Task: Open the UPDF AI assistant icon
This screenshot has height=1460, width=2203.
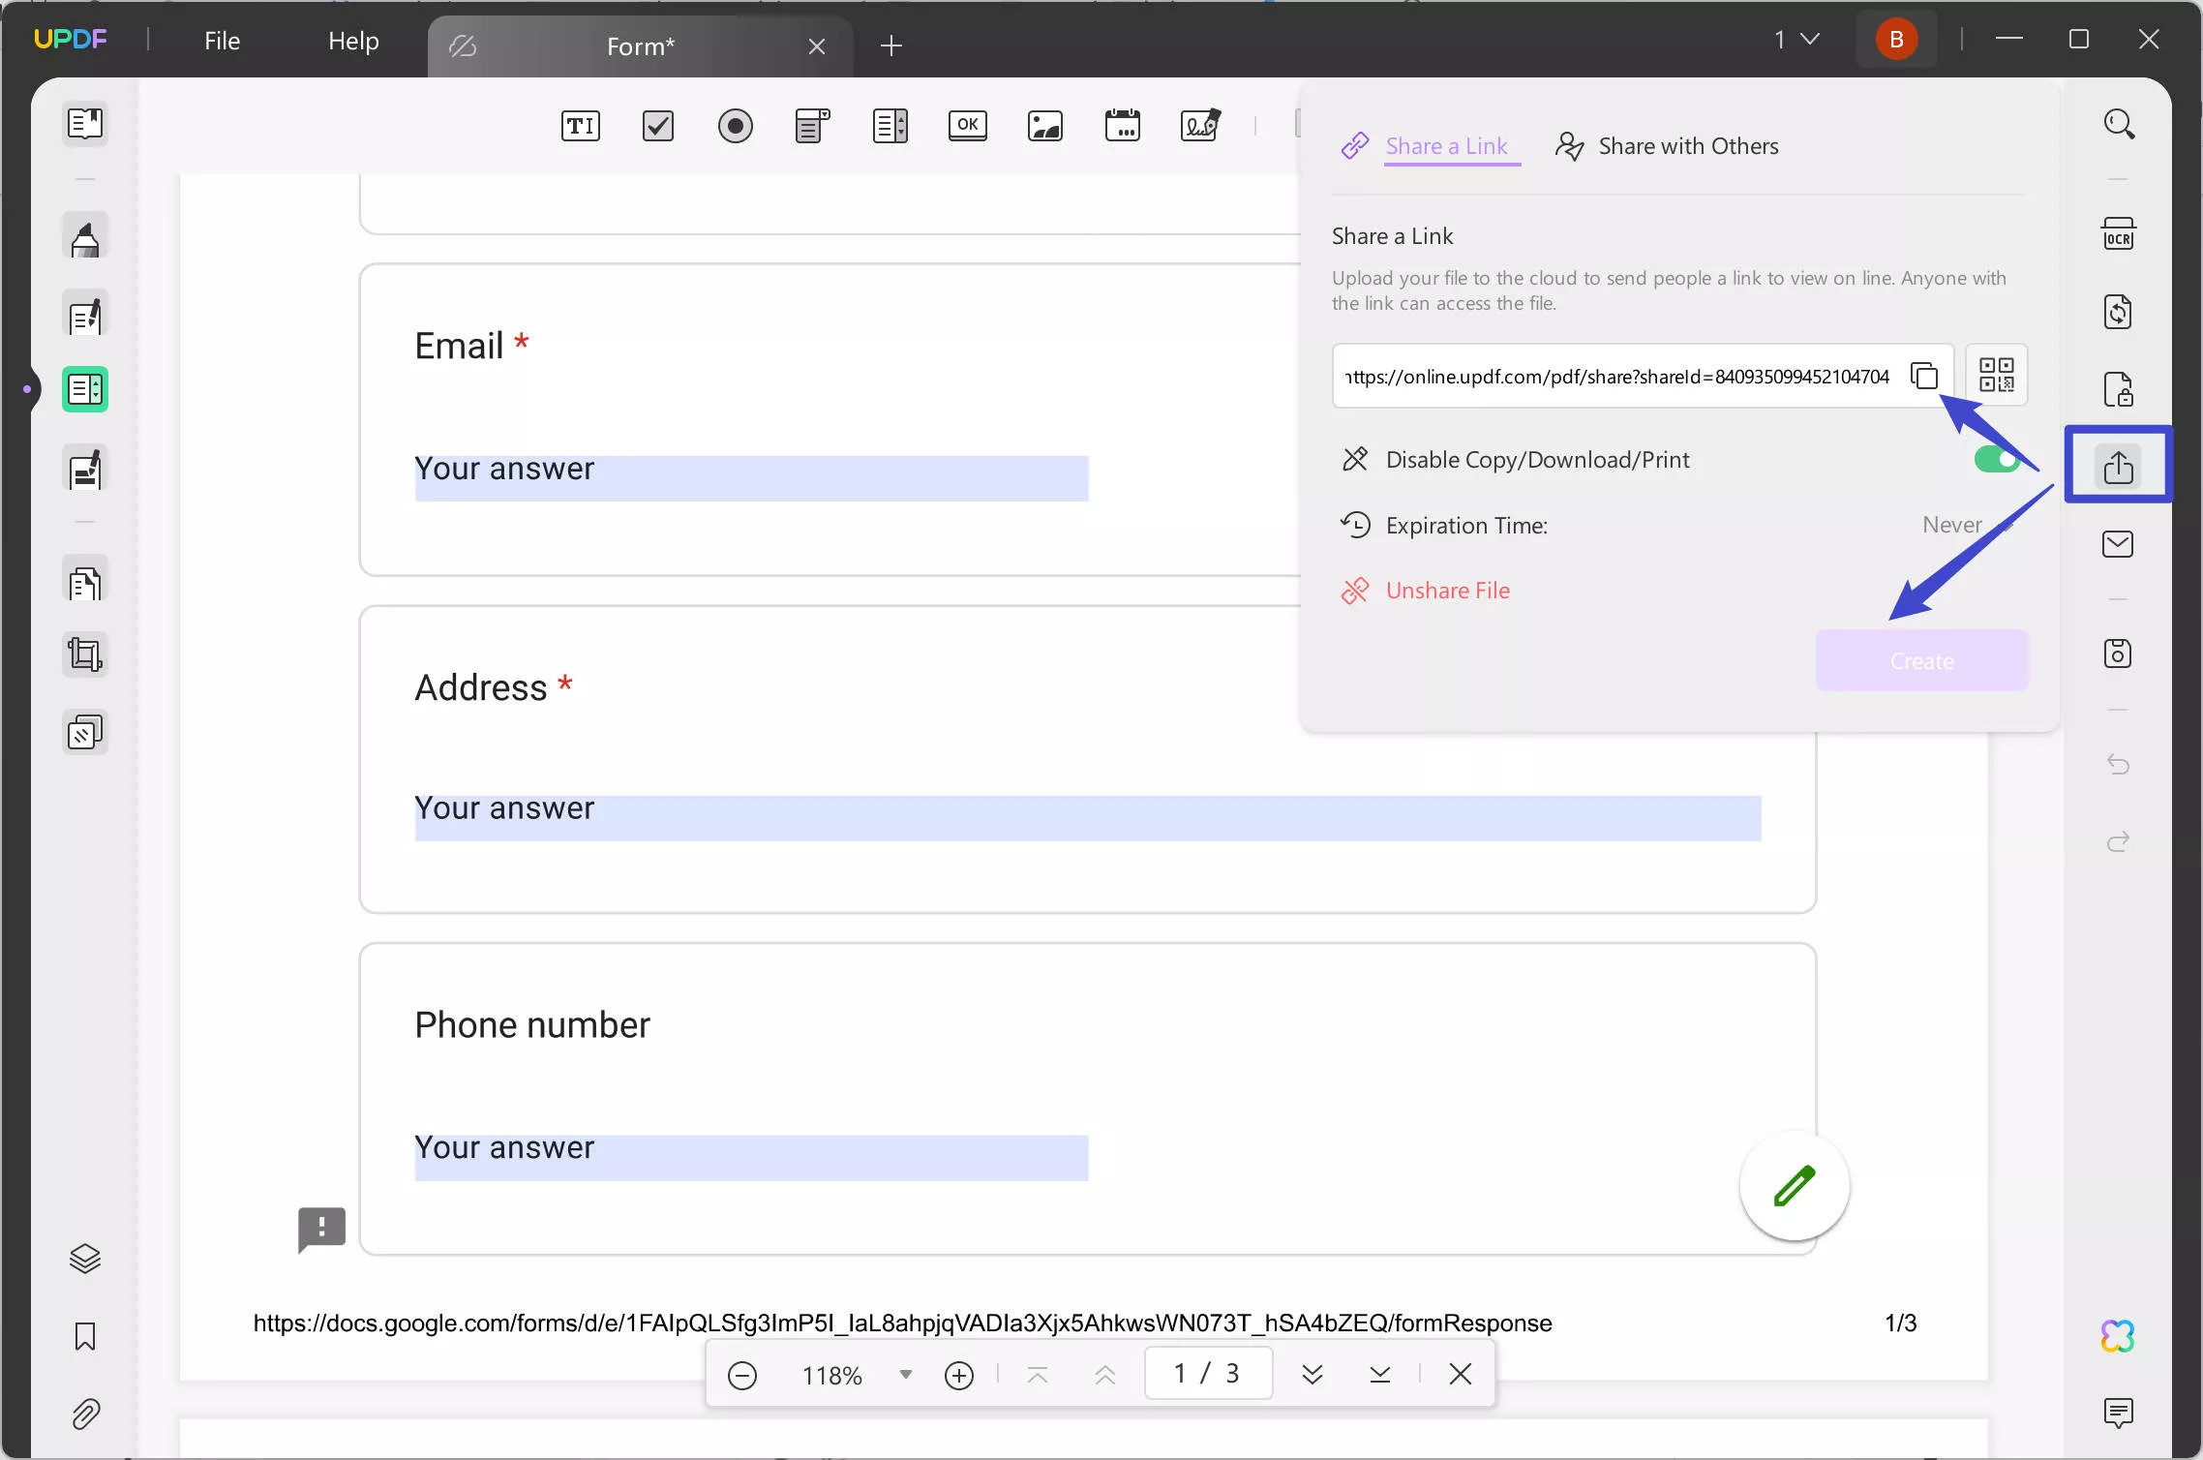Action: coord(2119,1337)
